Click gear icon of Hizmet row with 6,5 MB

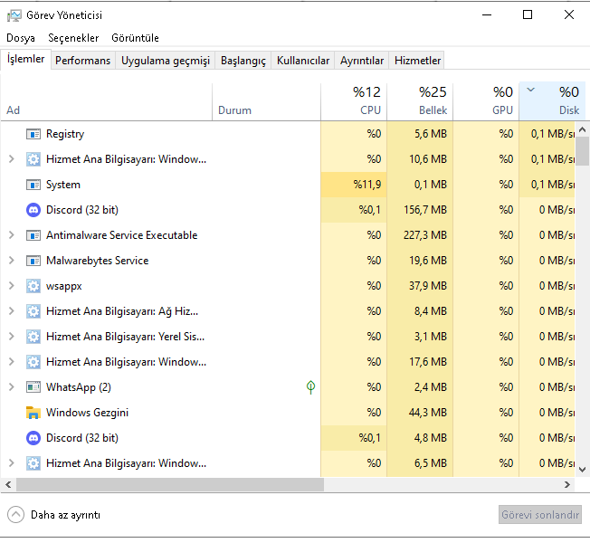point(33,463)
